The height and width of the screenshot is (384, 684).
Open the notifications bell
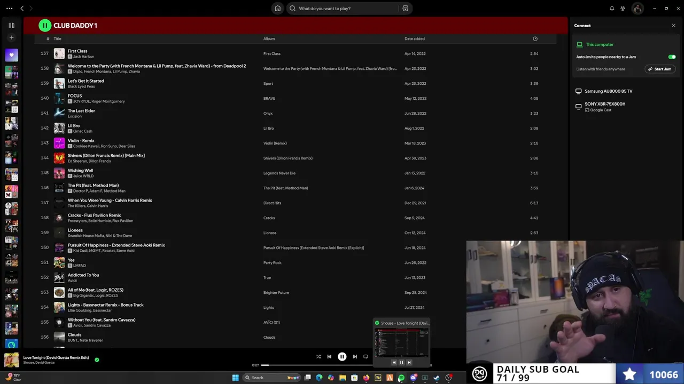612,9
